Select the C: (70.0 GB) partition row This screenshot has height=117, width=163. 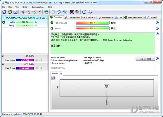pyautogui.click(x=25, y=58)
